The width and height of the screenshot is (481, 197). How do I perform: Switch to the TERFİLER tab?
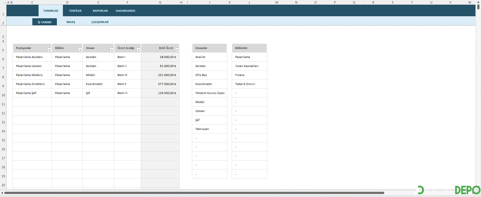pos(75,11)
